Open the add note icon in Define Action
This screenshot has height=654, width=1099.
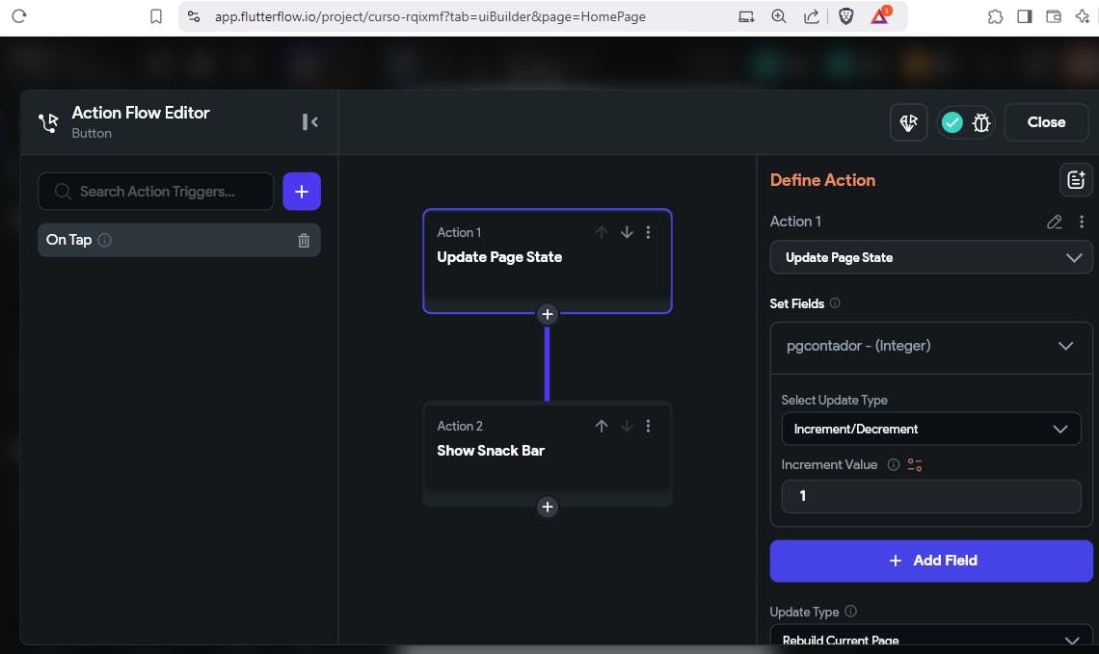(x=1076, y=180)
